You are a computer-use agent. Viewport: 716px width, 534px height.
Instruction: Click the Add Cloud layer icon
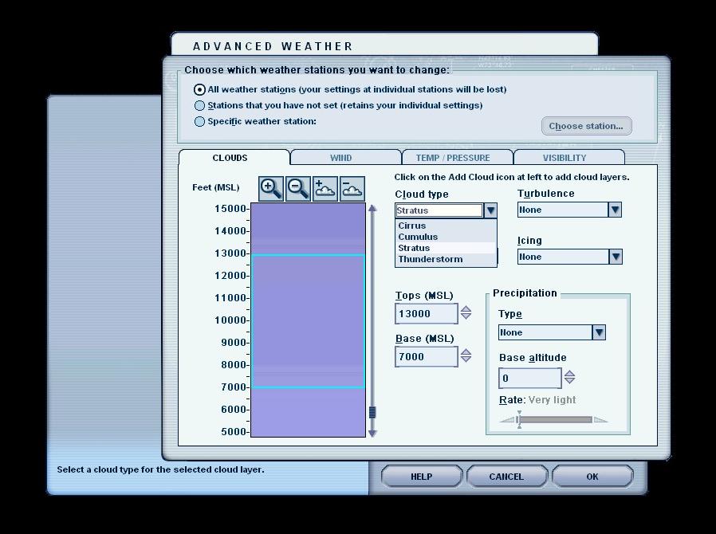[x=325, y=189]
